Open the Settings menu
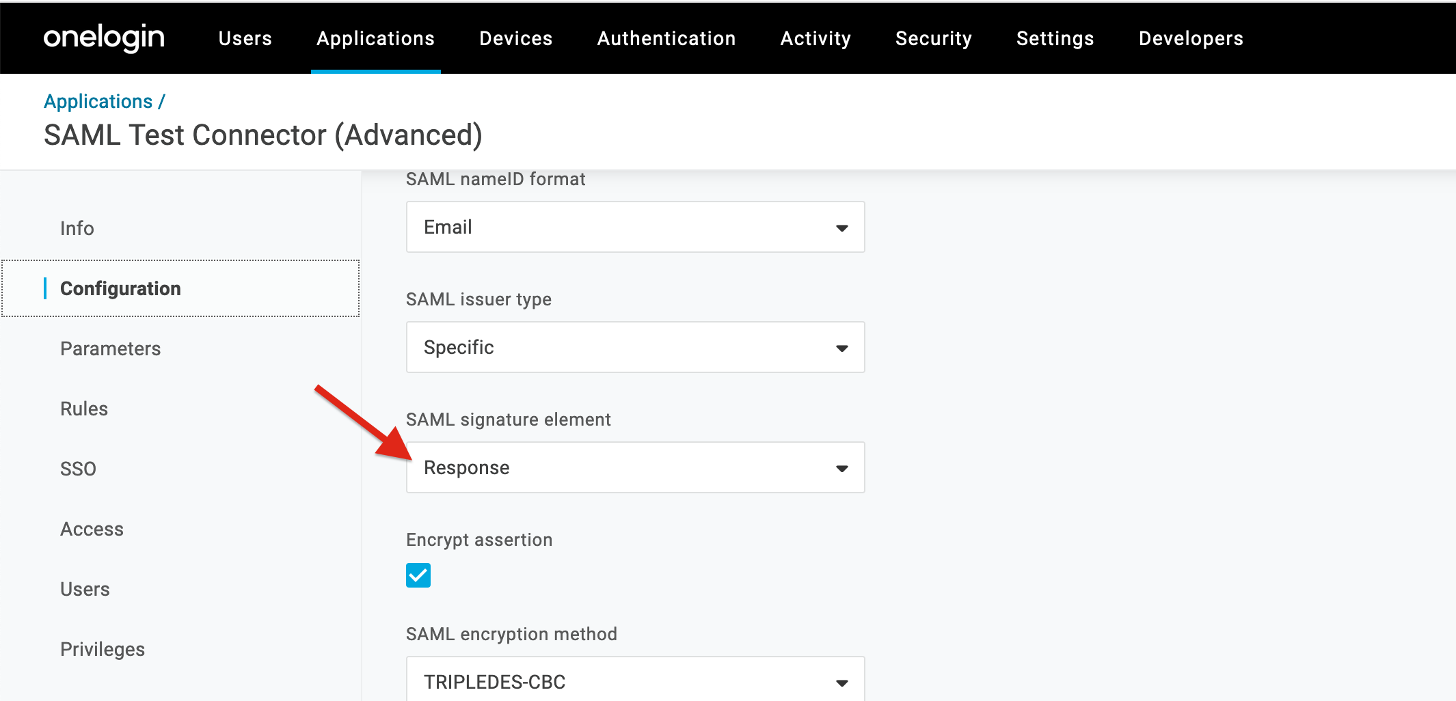This screenshot has width=1456, height=701. pyautogui.click(x=1055, y=38)
